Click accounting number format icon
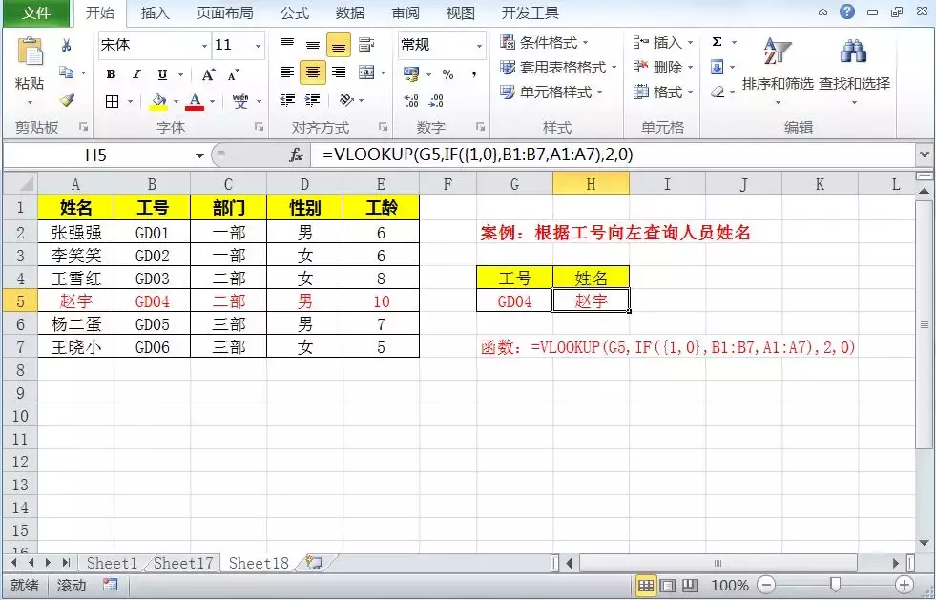936x600 pixels. pos(411,74)
